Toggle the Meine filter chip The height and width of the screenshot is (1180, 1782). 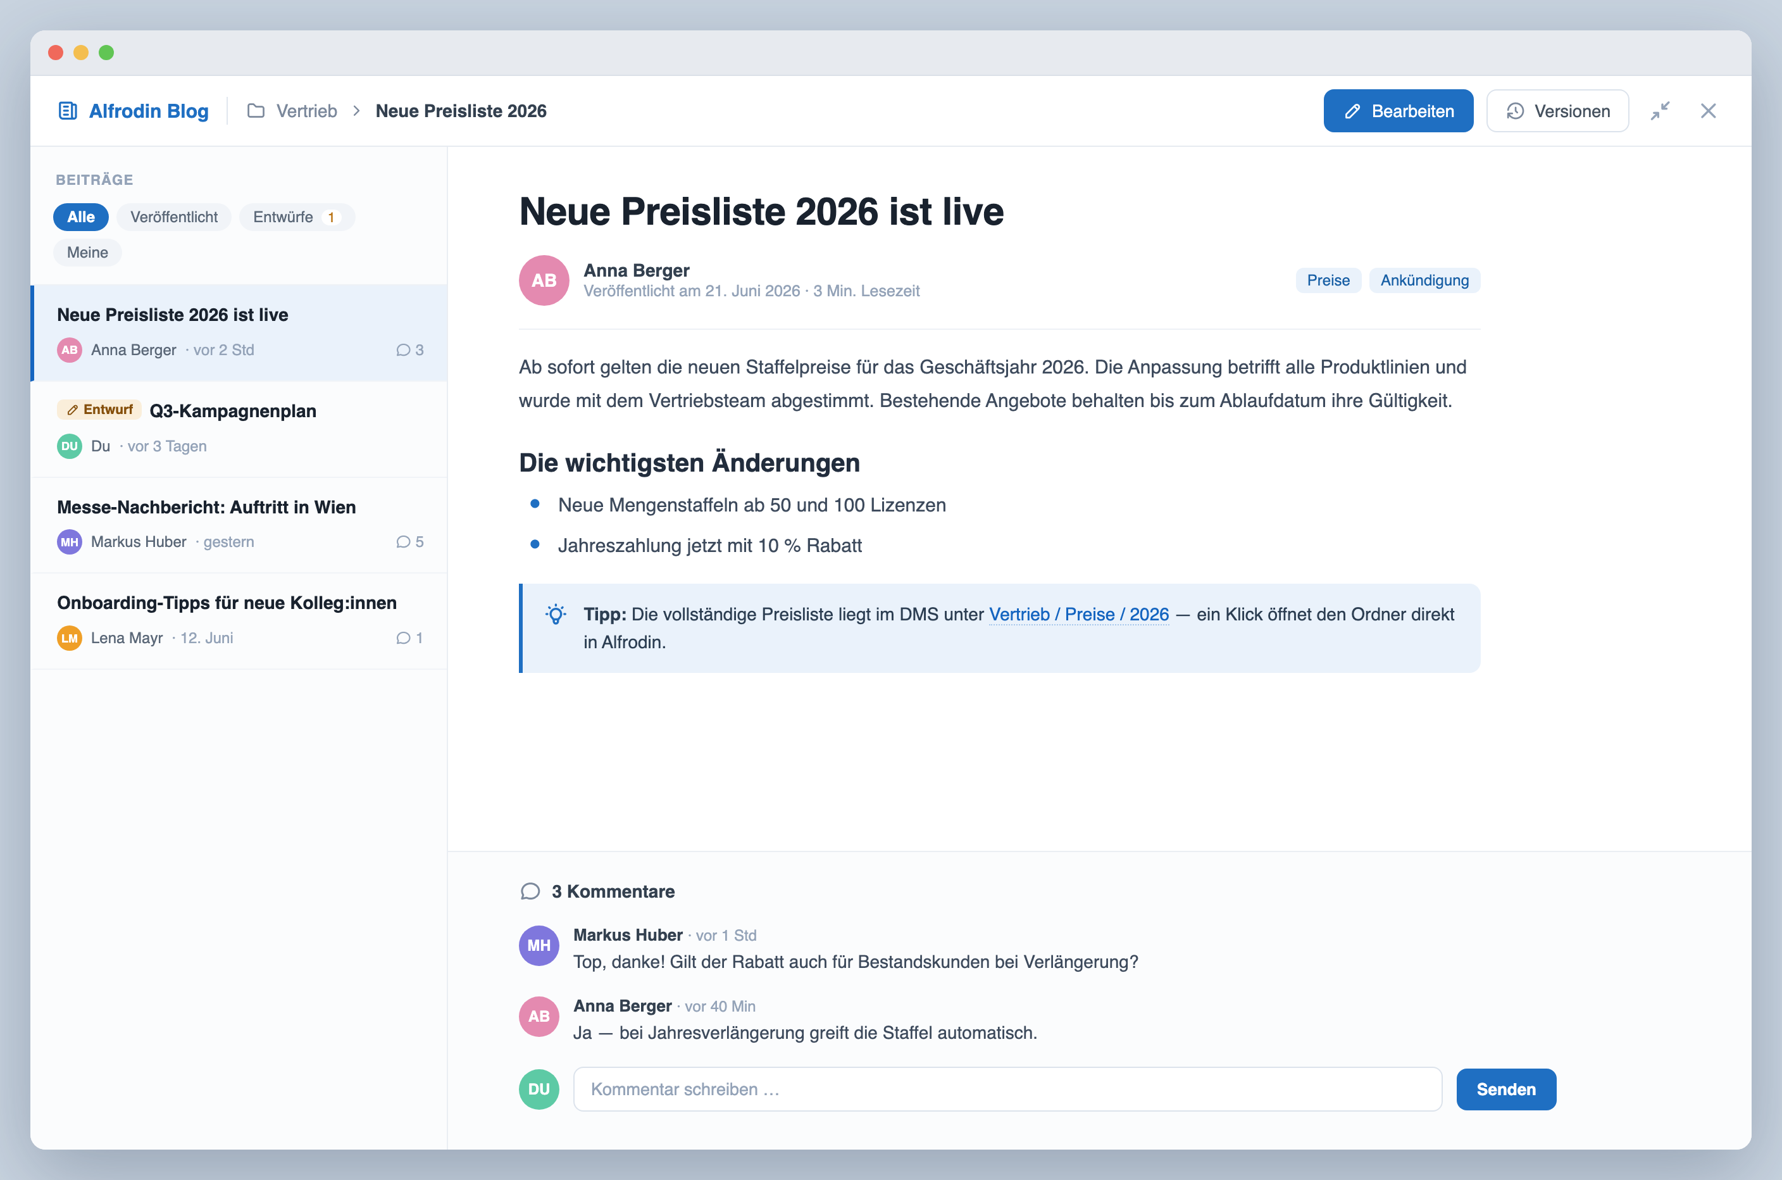point(87,252)
